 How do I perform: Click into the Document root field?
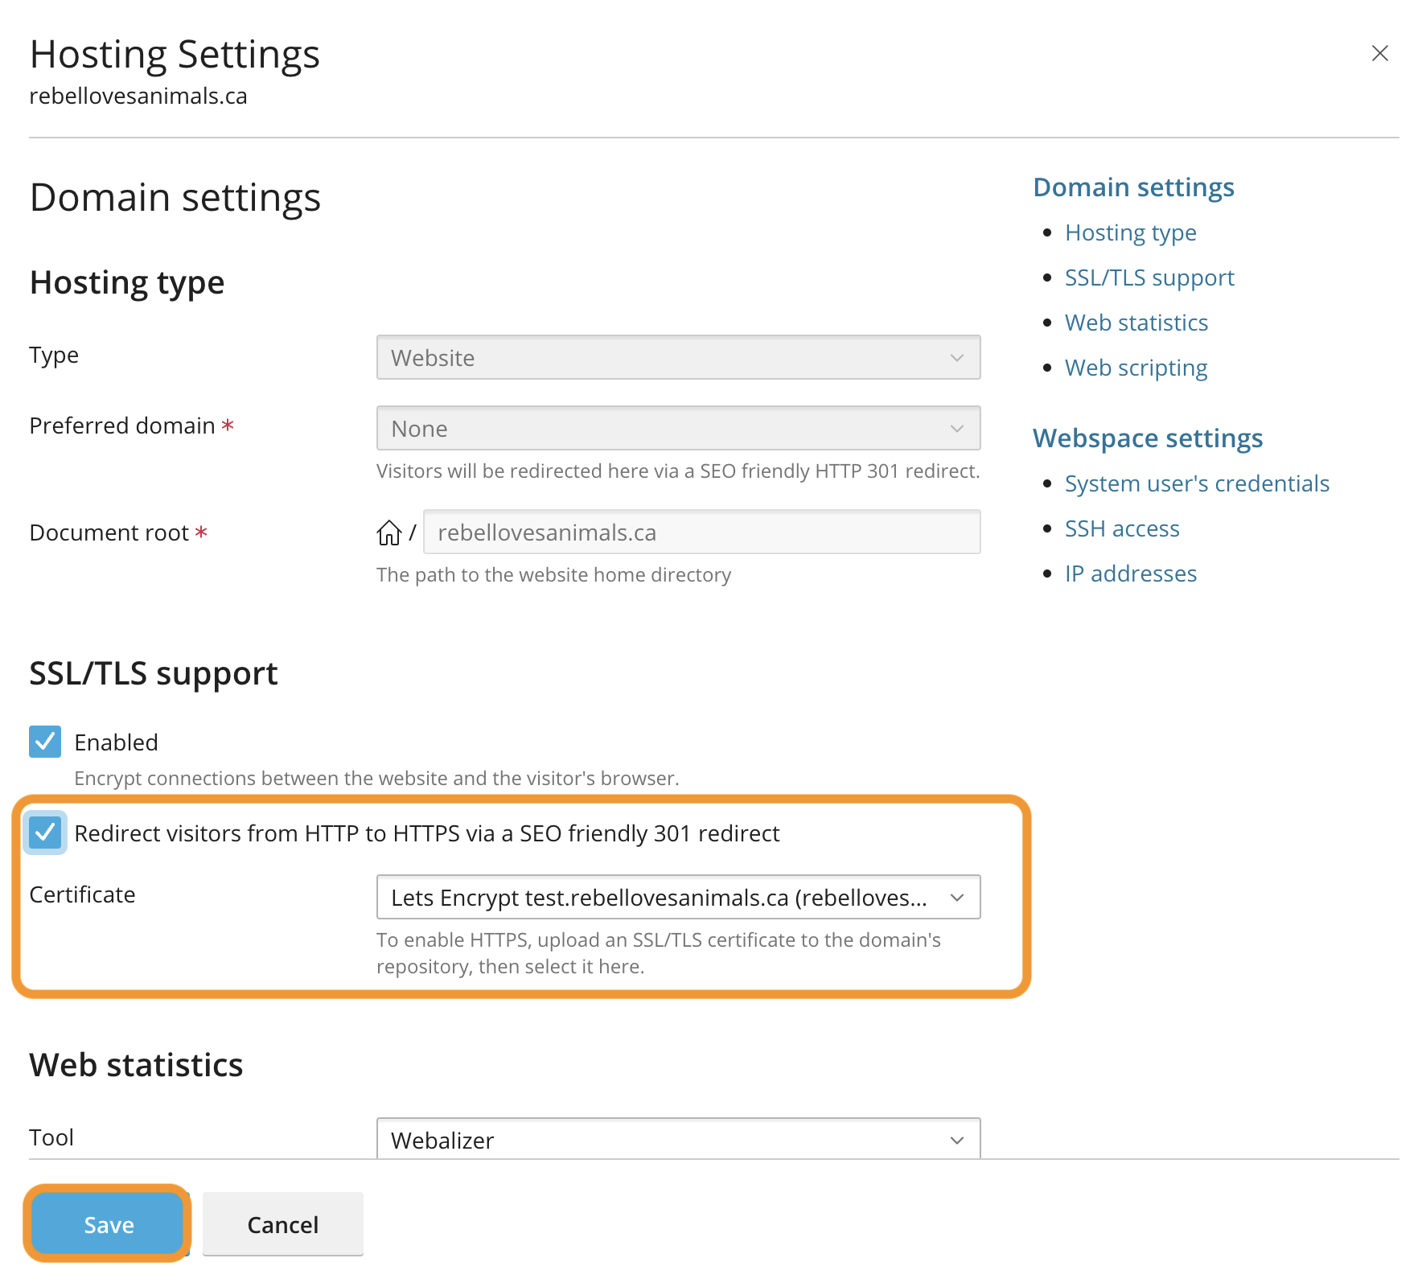[701, 532]
